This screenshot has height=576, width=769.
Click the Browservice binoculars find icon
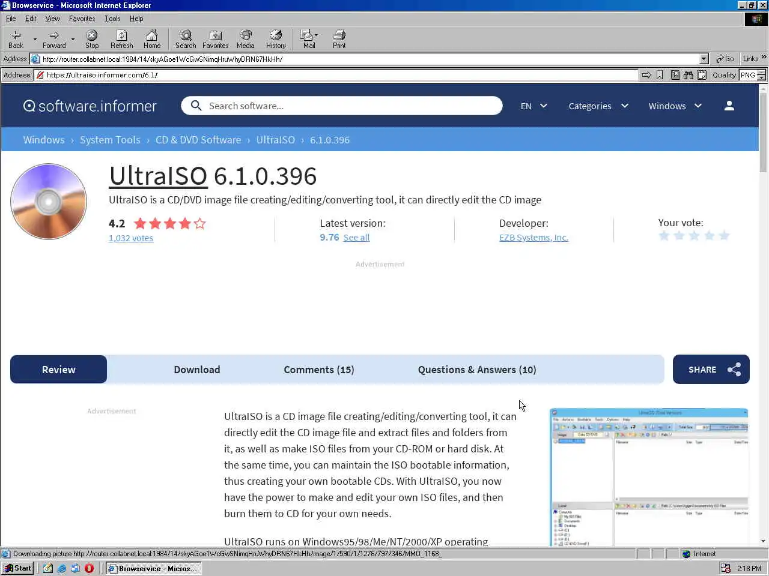tap(688, 75)
